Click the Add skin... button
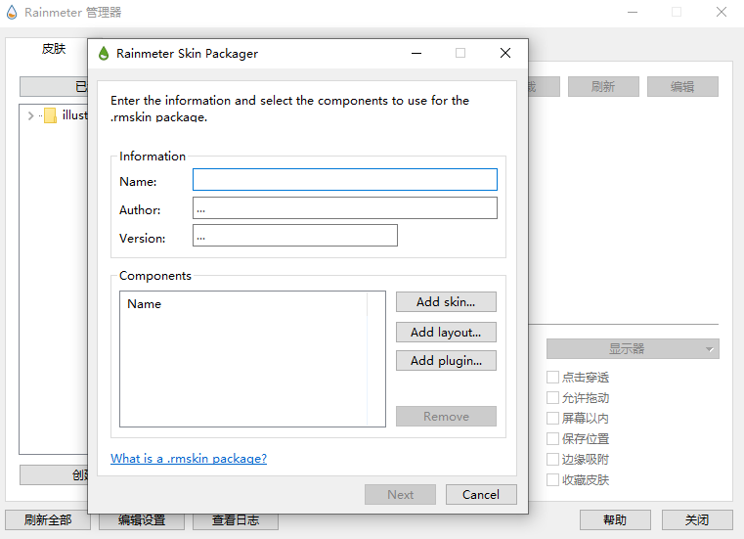 [x=446, y=302]
